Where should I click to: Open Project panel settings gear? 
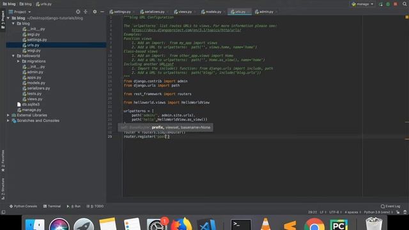pos(95,11)
